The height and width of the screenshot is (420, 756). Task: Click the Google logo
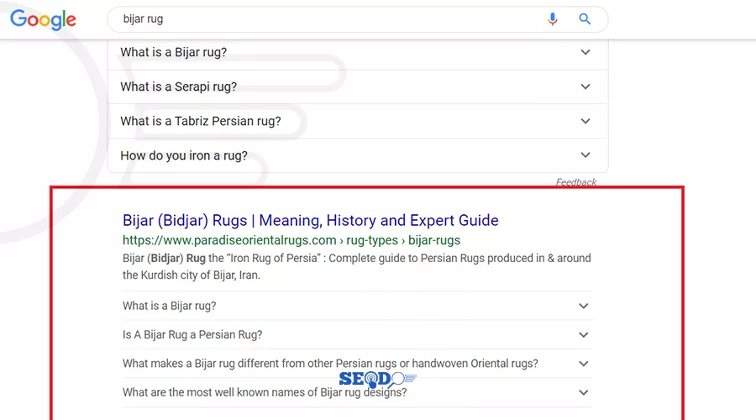pyautogui.click(x=43, y=20)
